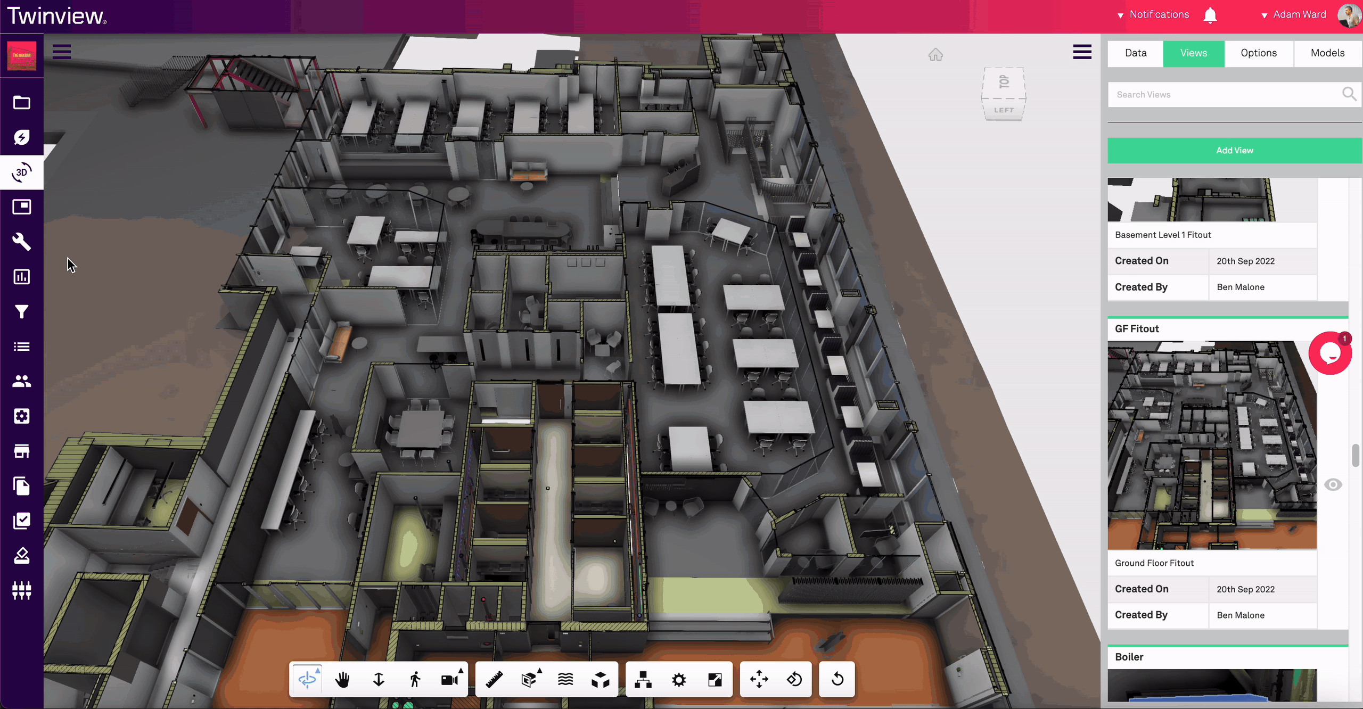Open the Models tab
Viewport: 1363px width, 709px height.
(1327, 53)
